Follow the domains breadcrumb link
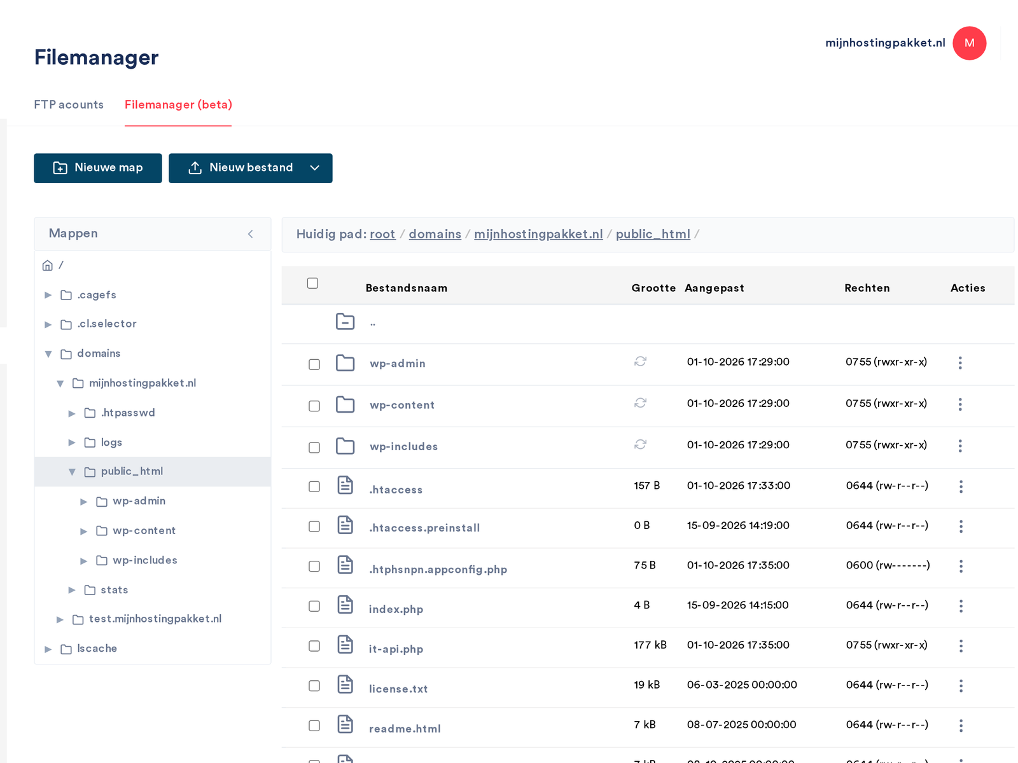Screen dimensions: 1018x763 (x=435, y=234)
